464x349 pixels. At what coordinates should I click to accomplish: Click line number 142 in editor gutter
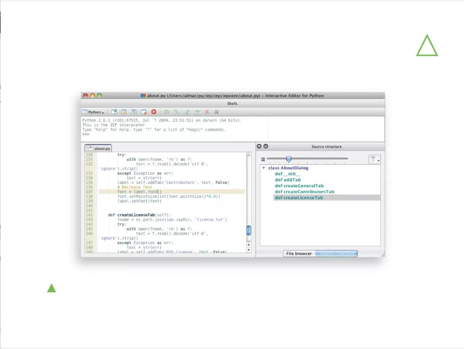(x=89, y=215)
